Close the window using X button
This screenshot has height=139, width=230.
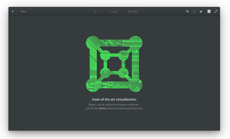(x=13, y=11)
